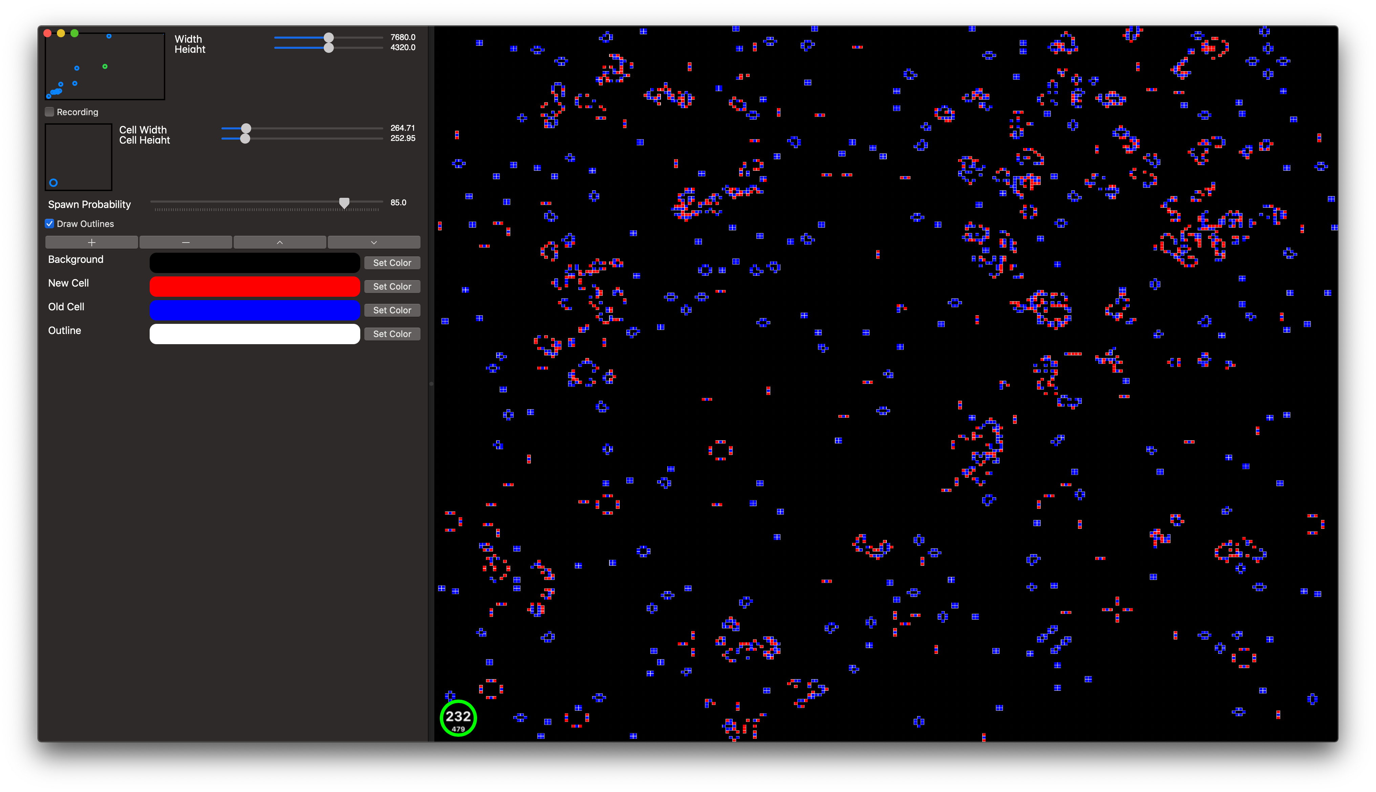Screen dimensions: 1376x792
Task: Click the plus add button
Action: tap(91, 242)
